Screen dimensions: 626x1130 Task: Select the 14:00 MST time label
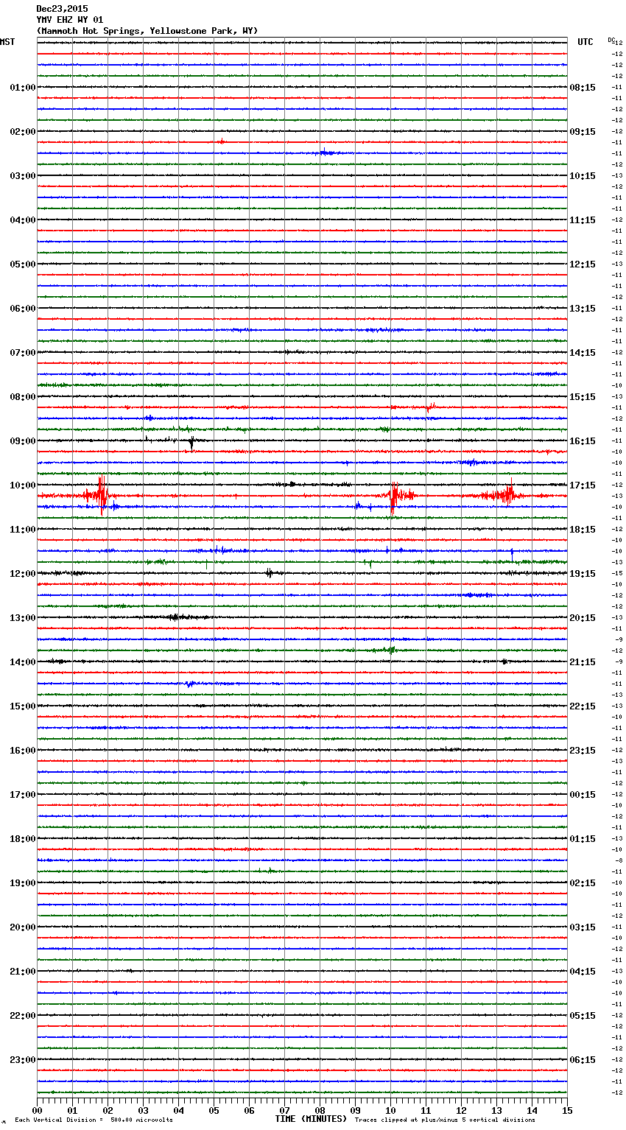(23, 662)
